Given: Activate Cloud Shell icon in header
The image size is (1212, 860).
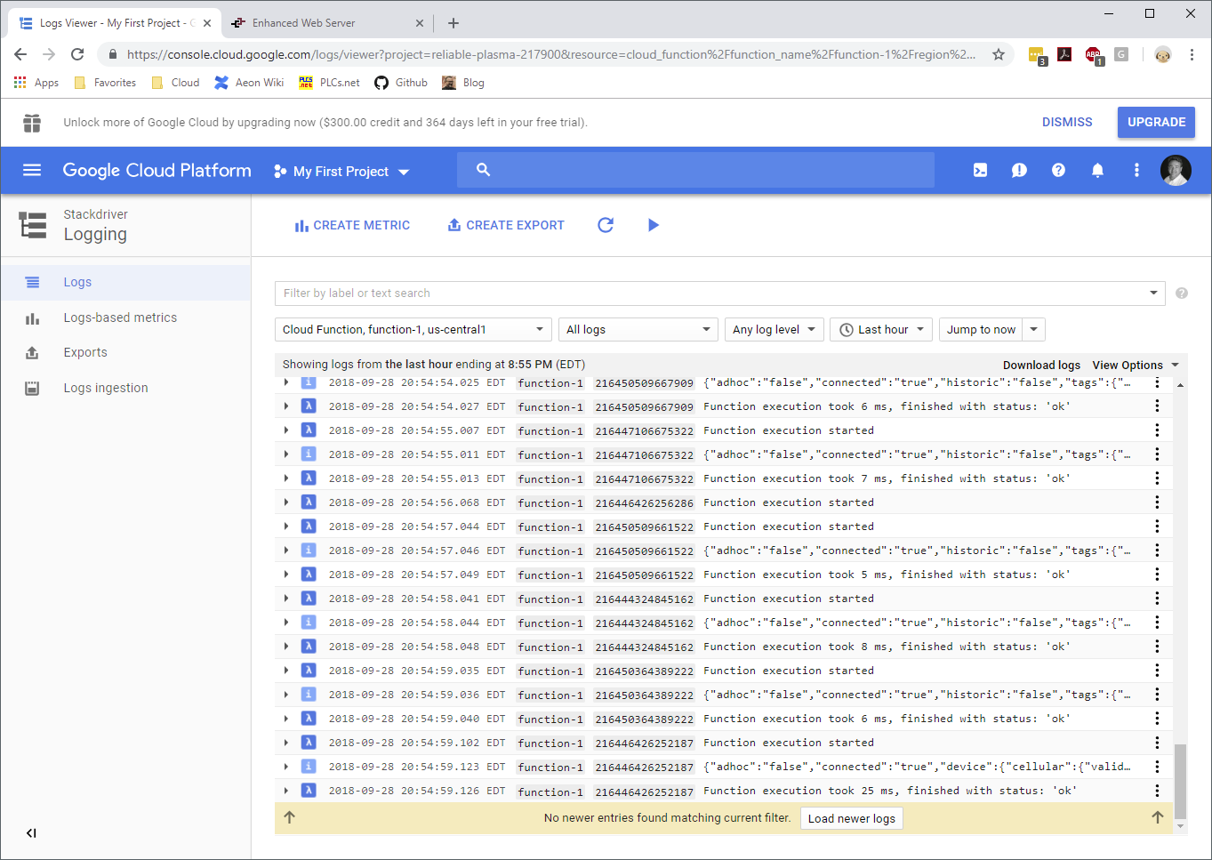Looking at the screenshot, I should coord(980,170).
